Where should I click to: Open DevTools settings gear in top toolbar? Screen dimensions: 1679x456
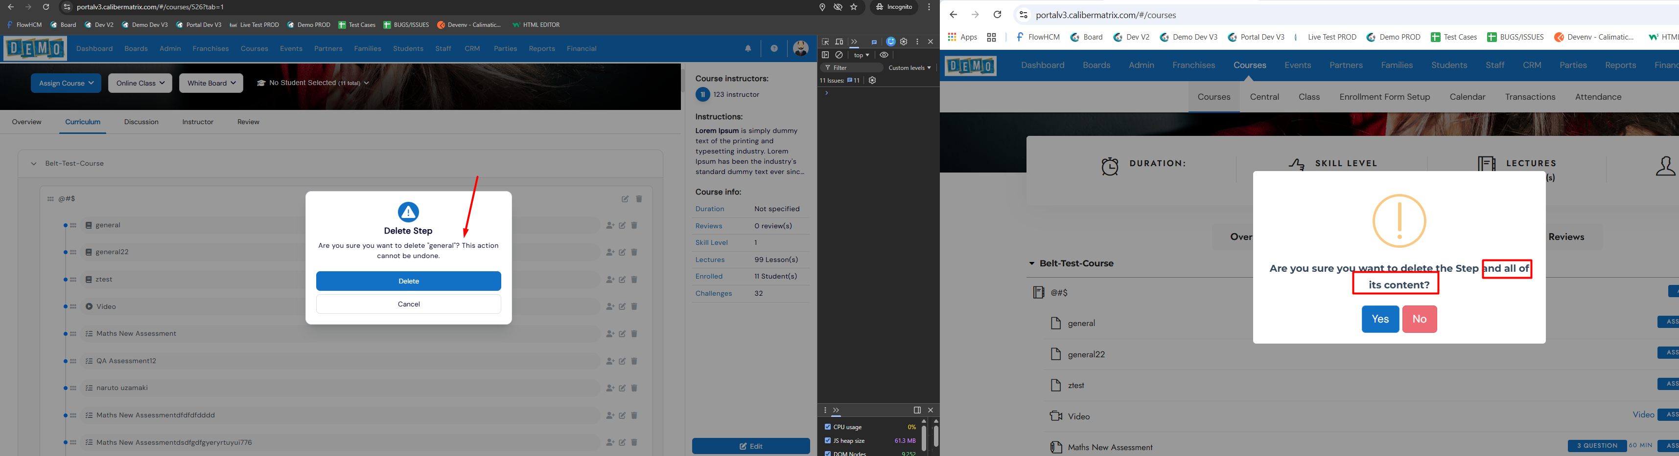point(904,42)
